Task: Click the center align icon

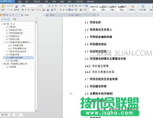Action: click(x=63, y=10)
